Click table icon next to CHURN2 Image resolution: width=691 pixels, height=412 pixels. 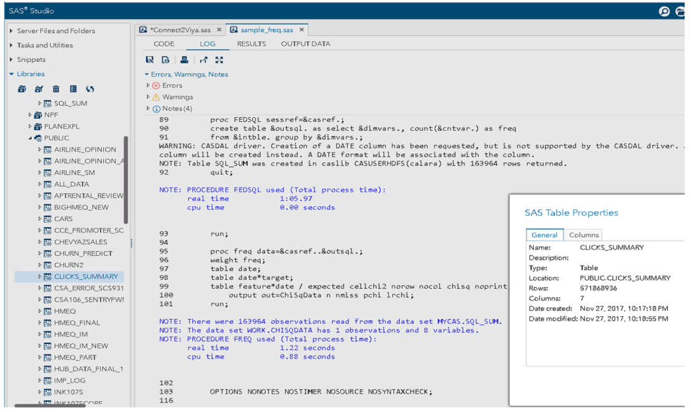pyautogui.click(x=48, y=265)
